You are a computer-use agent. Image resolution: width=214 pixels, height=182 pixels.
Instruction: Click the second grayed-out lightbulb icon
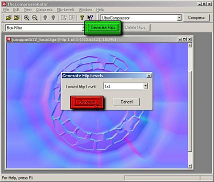53,17
